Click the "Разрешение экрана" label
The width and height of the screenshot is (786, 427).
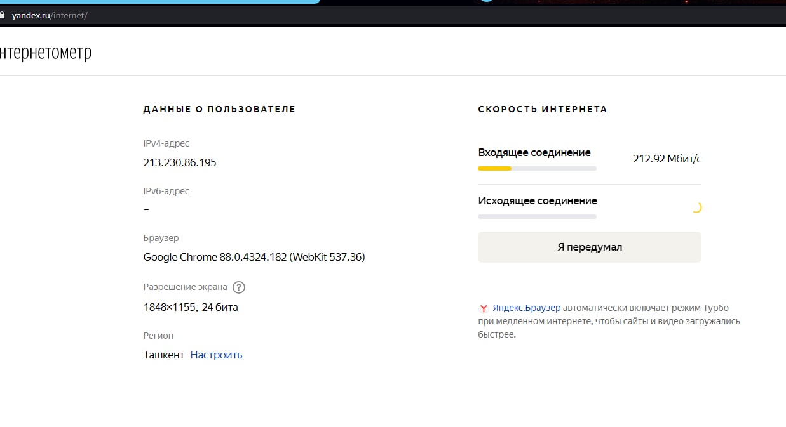pyautogui.click(x=185, y=287)
